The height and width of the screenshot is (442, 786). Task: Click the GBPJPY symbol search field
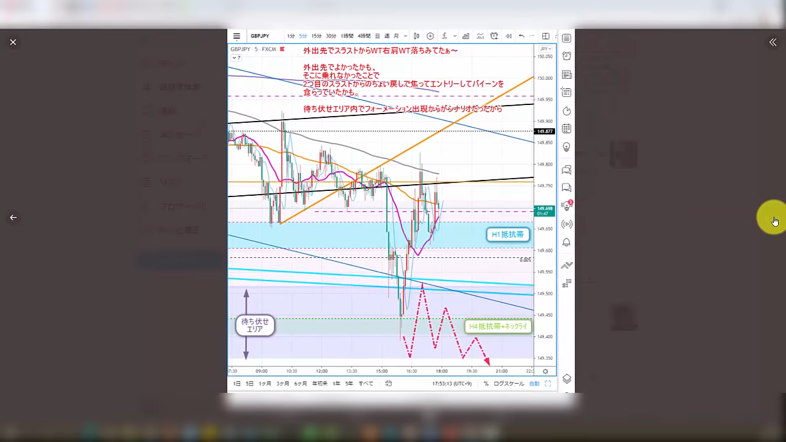(260, 36)
